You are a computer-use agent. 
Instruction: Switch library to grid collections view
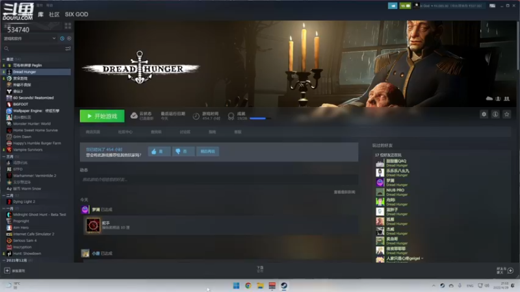(68, 26)
